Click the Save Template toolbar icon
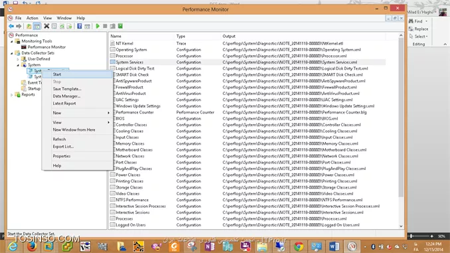Image resolution: width=450 pixels, height=253 pixels. pos(113,26)
